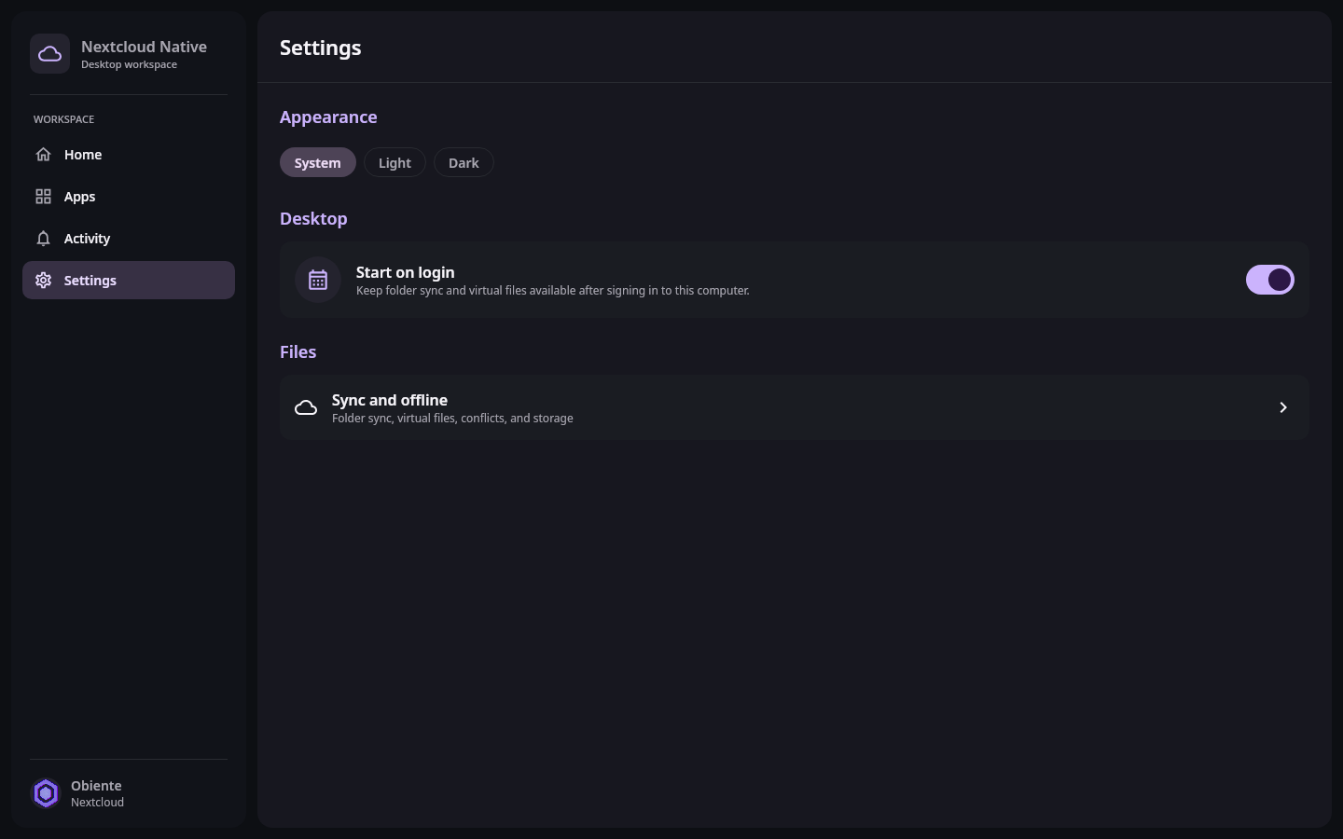Click the 'Keep folder sync and virtual files' description
The width and height of the screenshot is (1343, 839).
coord(552,291)
